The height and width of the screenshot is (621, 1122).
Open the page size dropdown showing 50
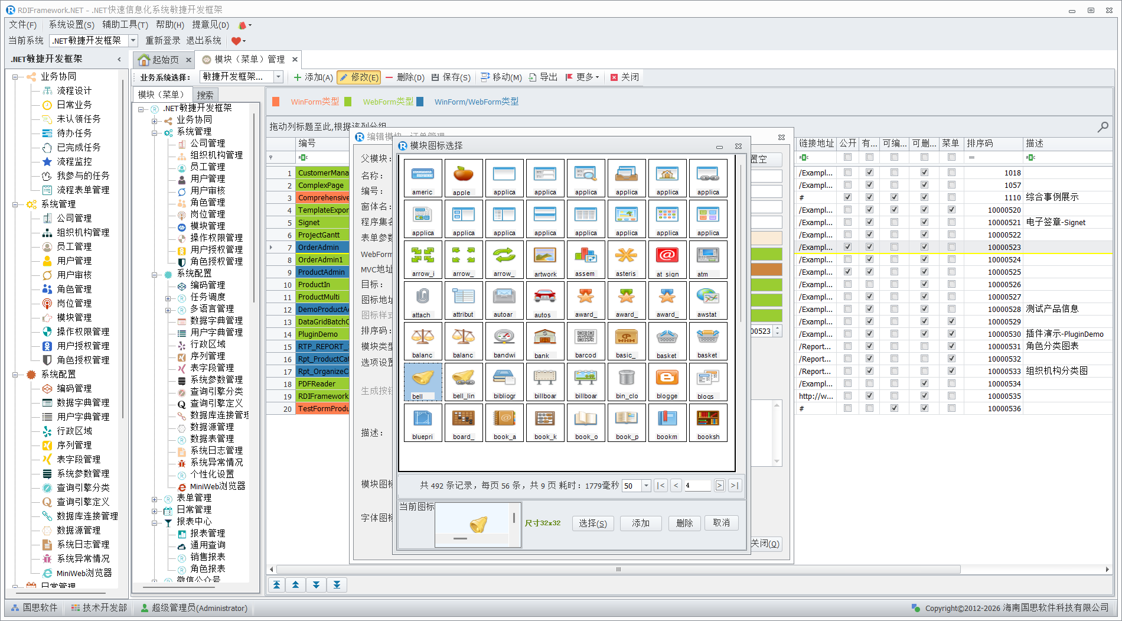click(x=646, y=486)
